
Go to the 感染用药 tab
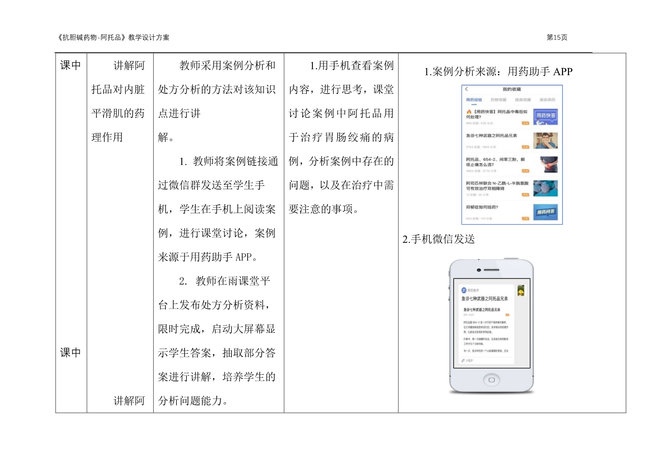[547, 100]
